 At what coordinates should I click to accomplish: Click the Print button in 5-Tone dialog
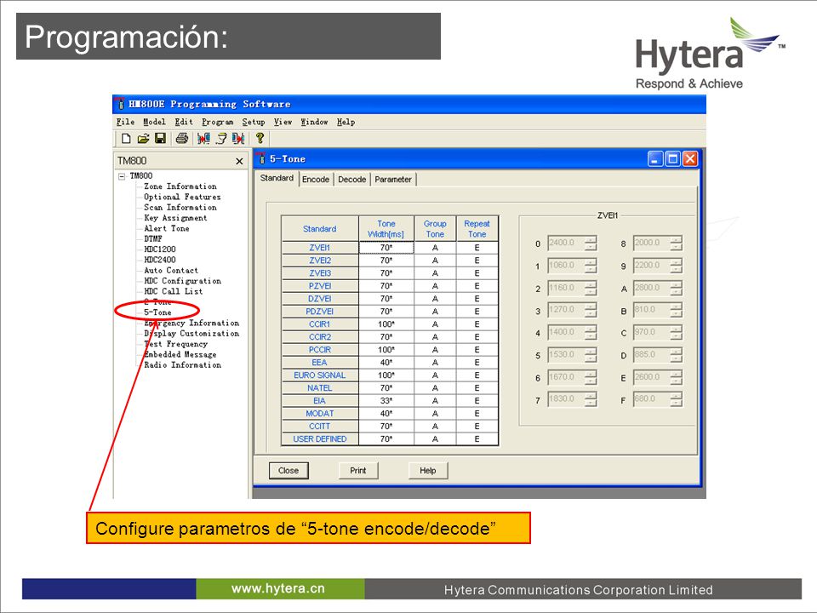358,470
